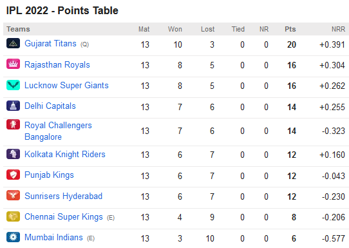Click the Pts column header

[x=290, y=29]
